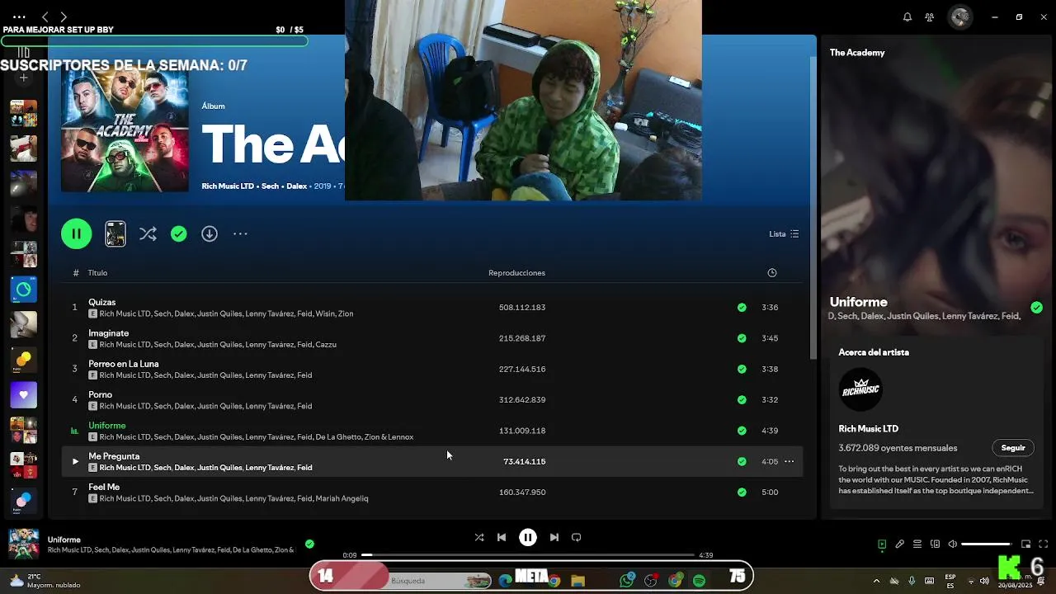Viewport: 1056px width, 594px height.
Task: Open Rich Music LTD artist avatar in sidebar
Action: point(860,389)
